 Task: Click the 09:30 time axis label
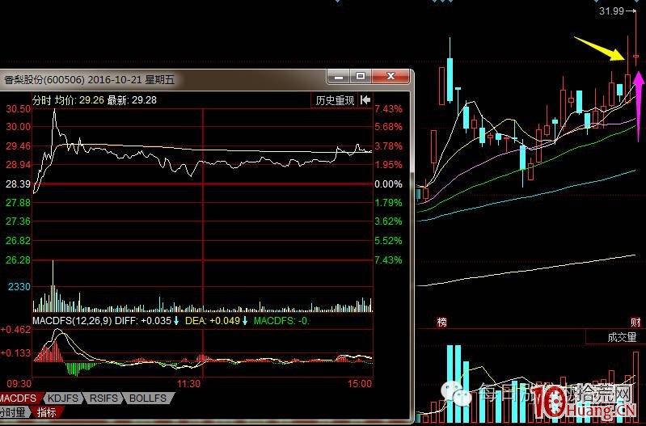point(19,384)
